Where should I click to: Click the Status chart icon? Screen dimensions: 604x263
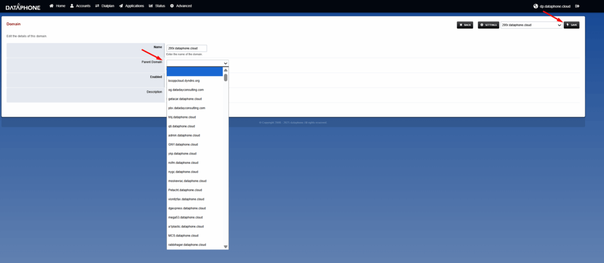click(151, 6)
